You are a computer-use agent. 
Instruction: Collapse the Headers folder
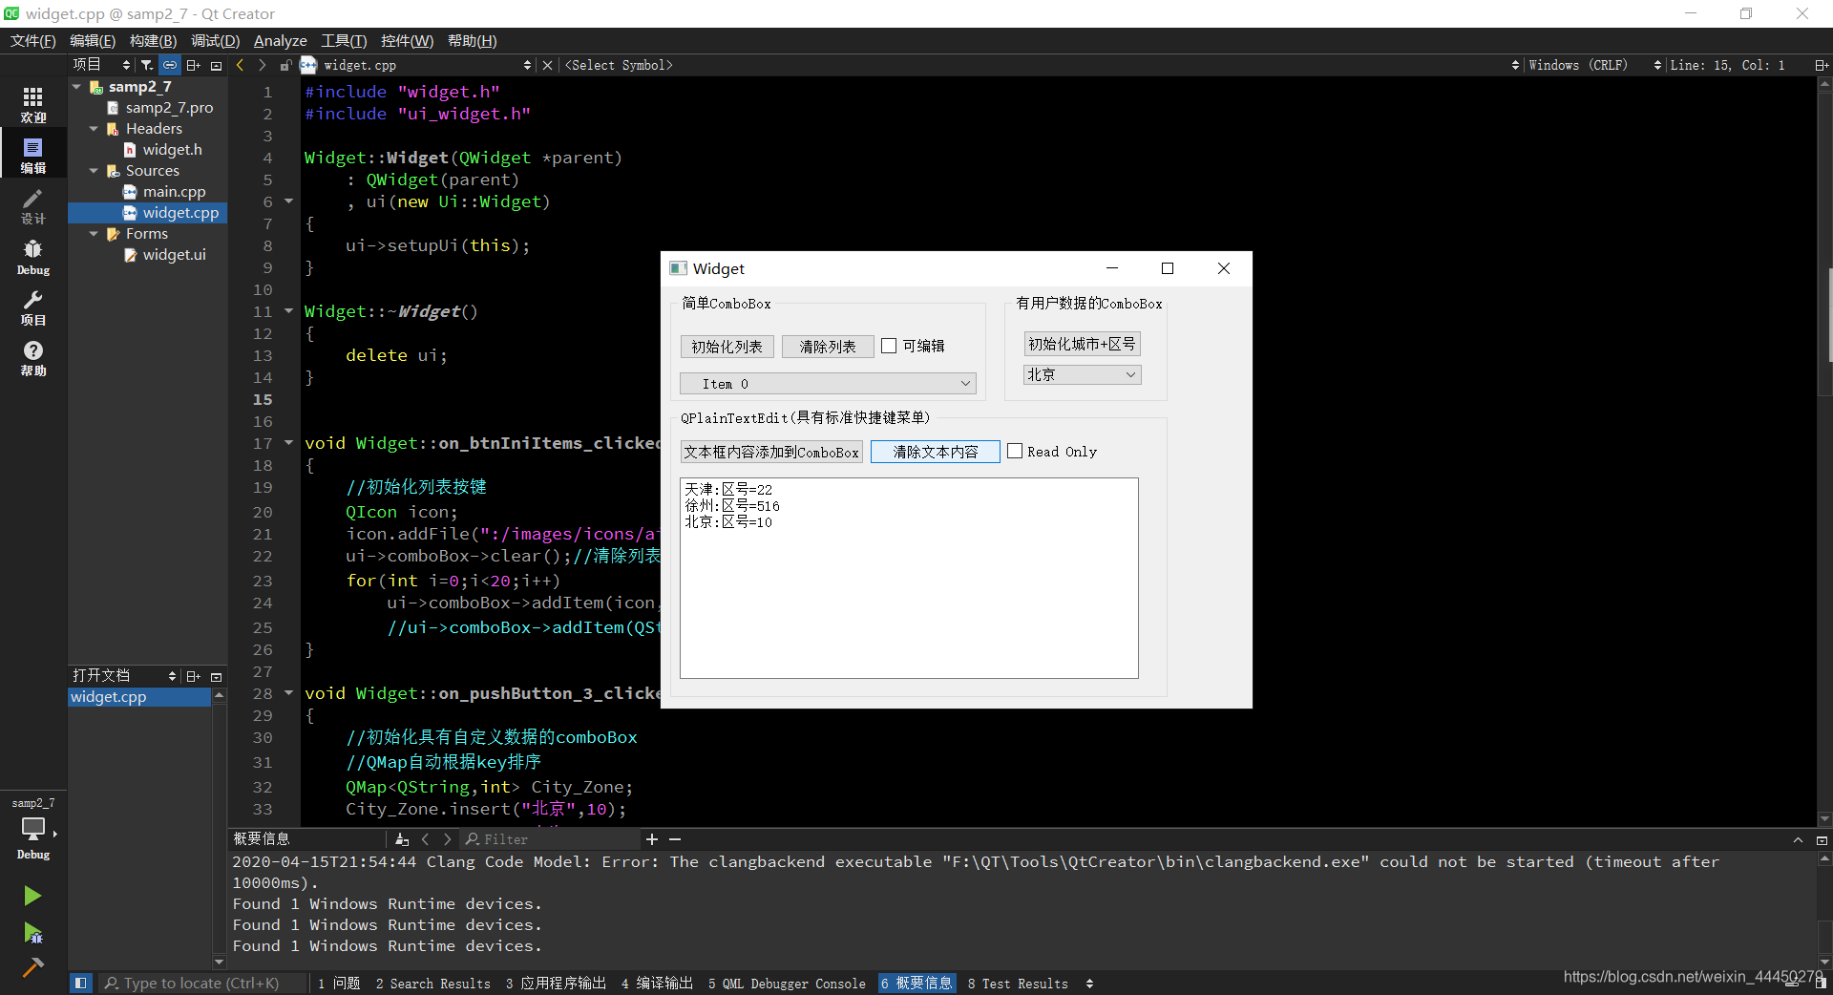(94, 129)
